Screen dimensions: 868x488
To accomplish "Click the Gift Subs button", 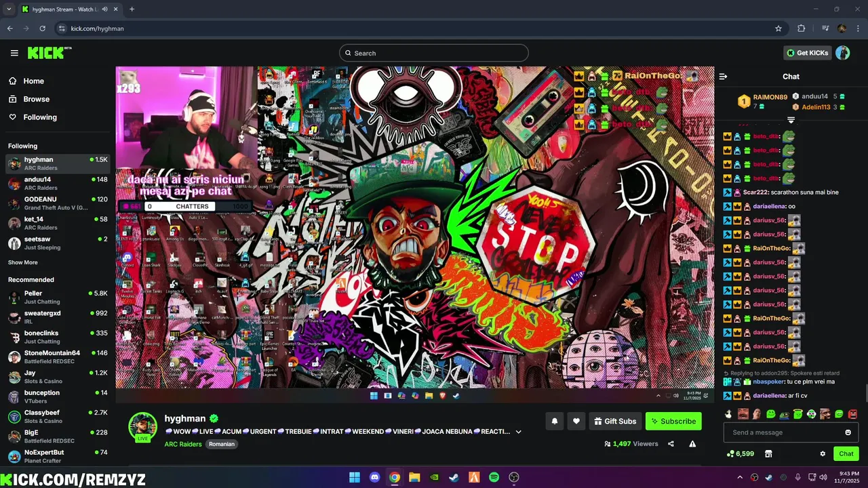I will pos(615,421).
